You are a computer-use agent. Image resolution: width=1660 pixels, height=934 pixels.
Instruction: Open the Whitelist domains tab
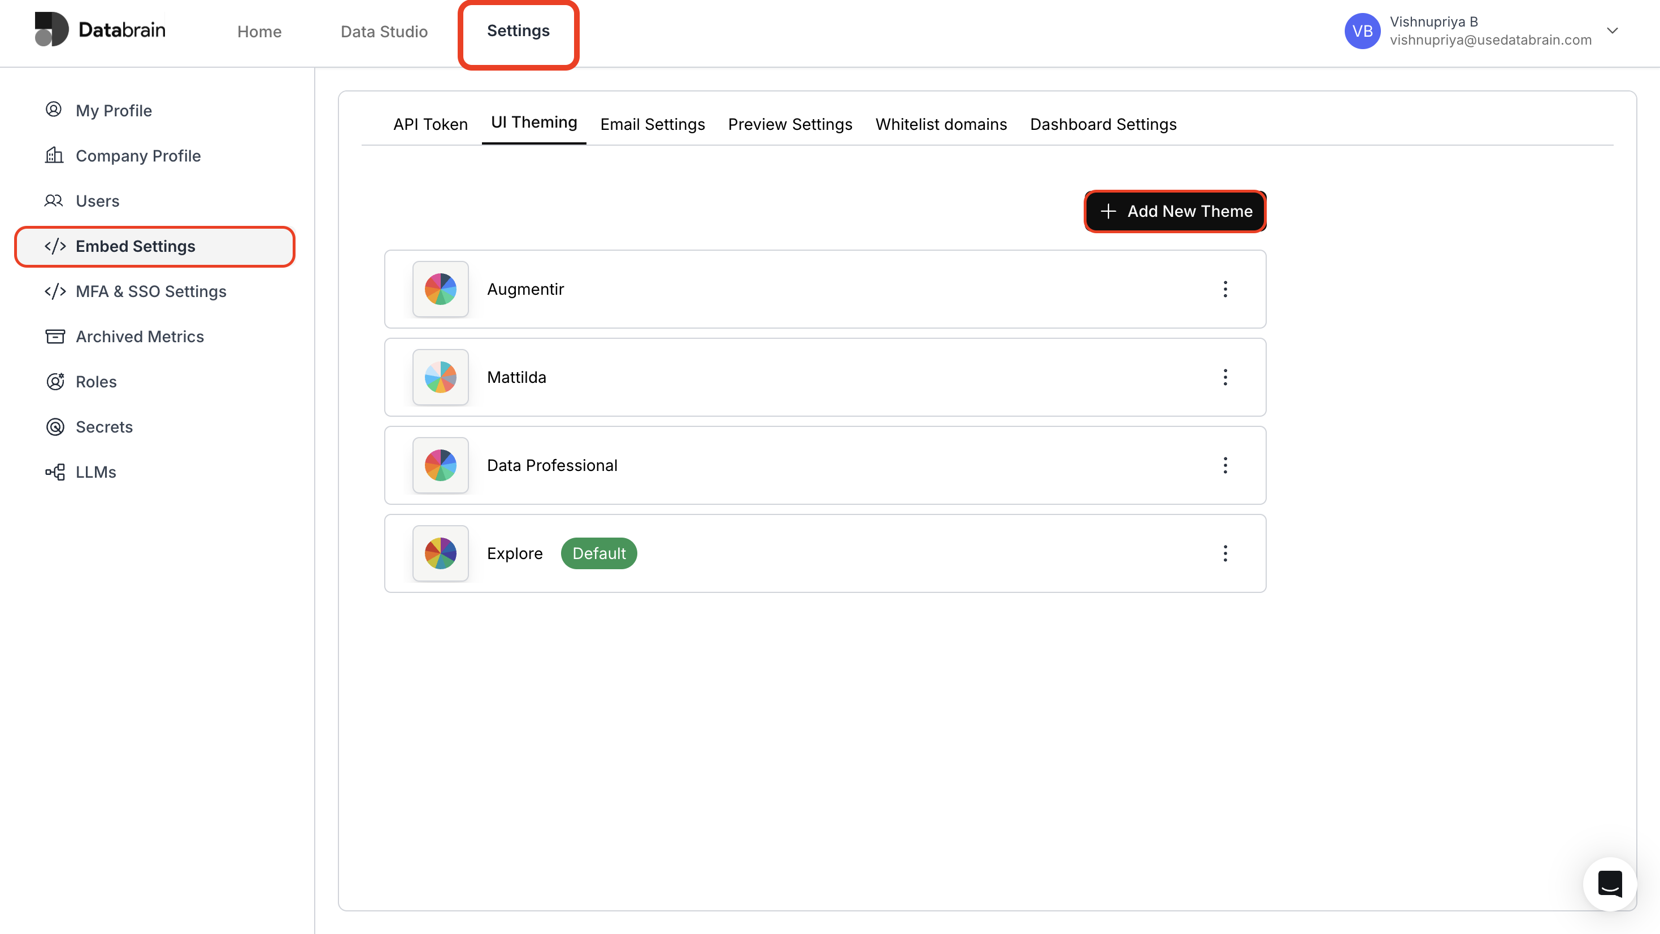pos(940,124)
